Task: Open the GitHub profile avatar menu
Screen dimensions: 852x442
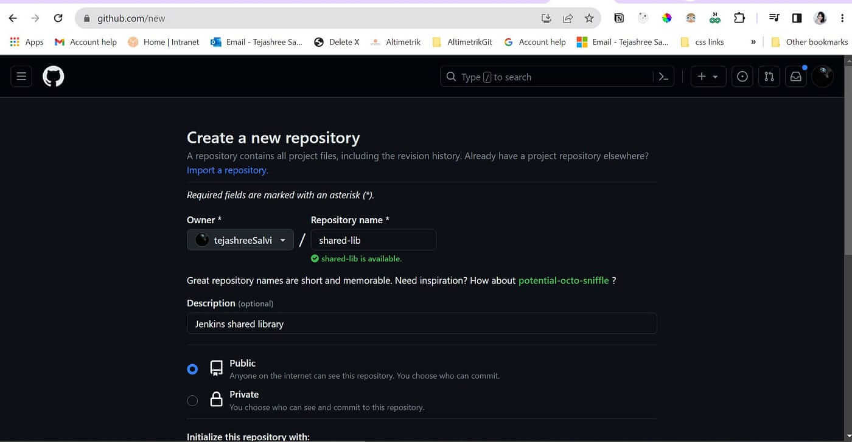Action: pos(823,76)
